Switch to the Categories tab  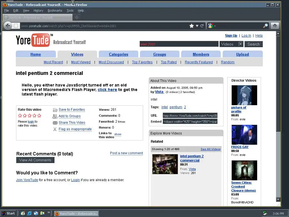tap(119, 54)
